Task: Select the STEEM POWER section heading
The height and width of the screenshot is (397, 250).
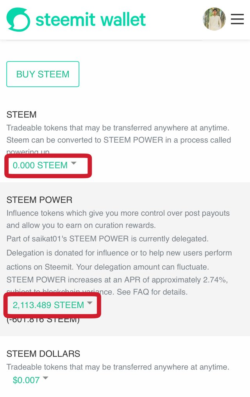Action: point(39,200)
